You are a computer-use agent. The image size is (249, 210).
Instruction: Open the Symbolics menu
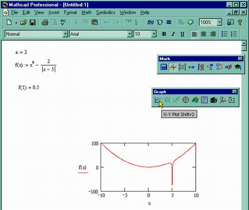tap(106, 12)
